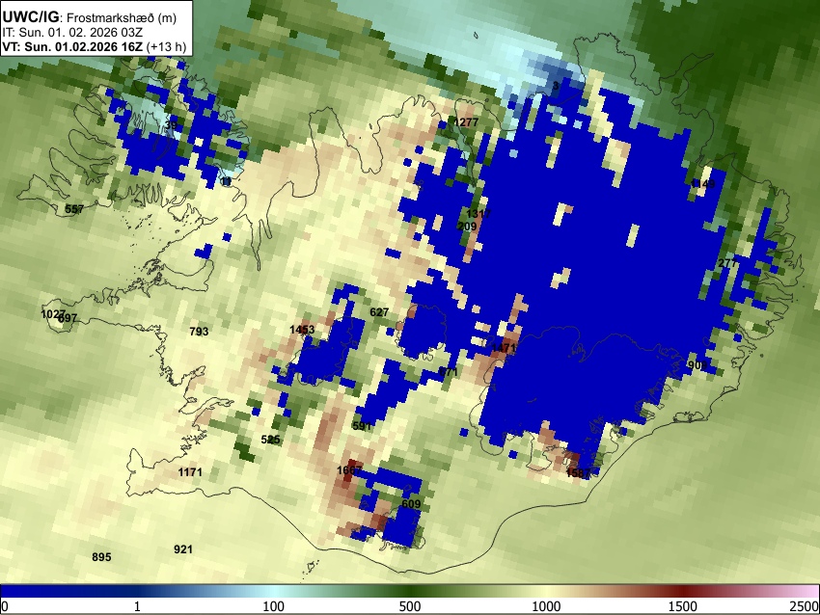Screen dimensions: 820x615
Task: Click the map value 1453
Action: [x=302, y=329]
